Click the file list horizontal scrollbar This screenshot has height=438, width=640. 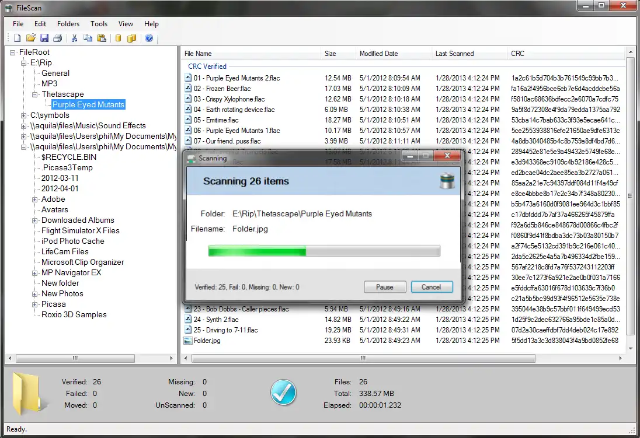[x=363, y=358]
